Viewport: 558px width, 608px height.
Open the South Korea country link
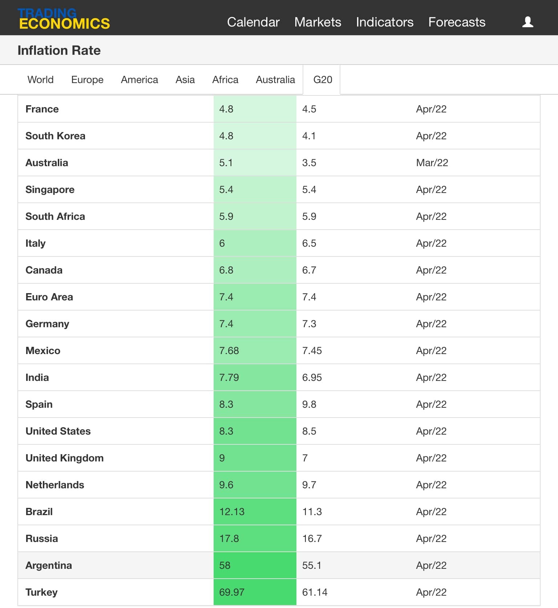55,136
